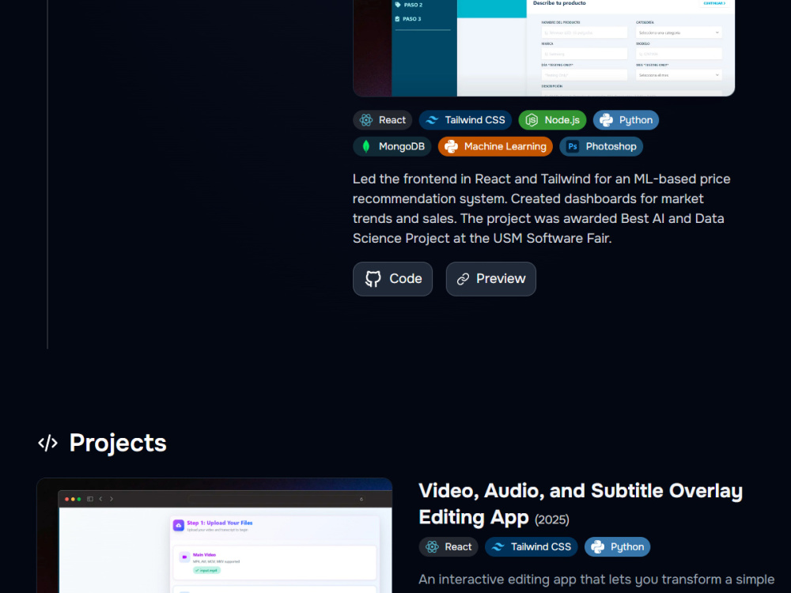The height and width of the screenshot is (593, 791).
Task: Click the Machine Learning badge
Action: 495,146
